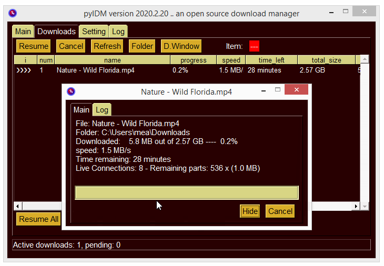
Task: Click the progress column header
Action: (x=193, y=60)
